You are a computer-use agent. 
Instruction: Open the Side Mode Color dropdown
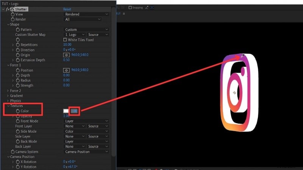(86, 131)
